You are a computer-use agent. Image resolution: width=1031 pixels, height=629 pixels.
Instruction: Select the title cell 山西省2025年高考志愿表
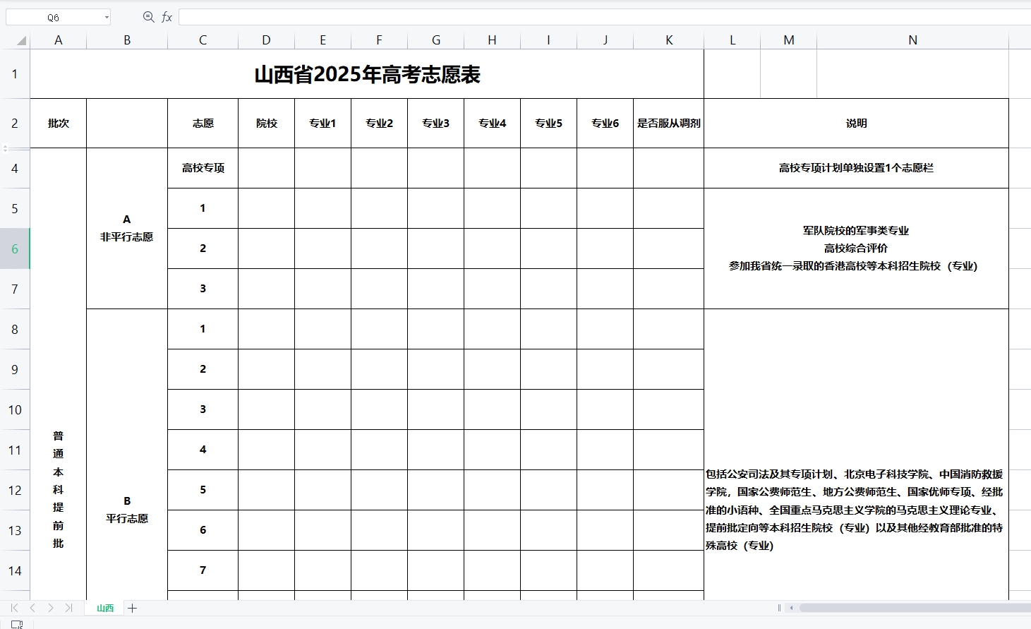367,73
